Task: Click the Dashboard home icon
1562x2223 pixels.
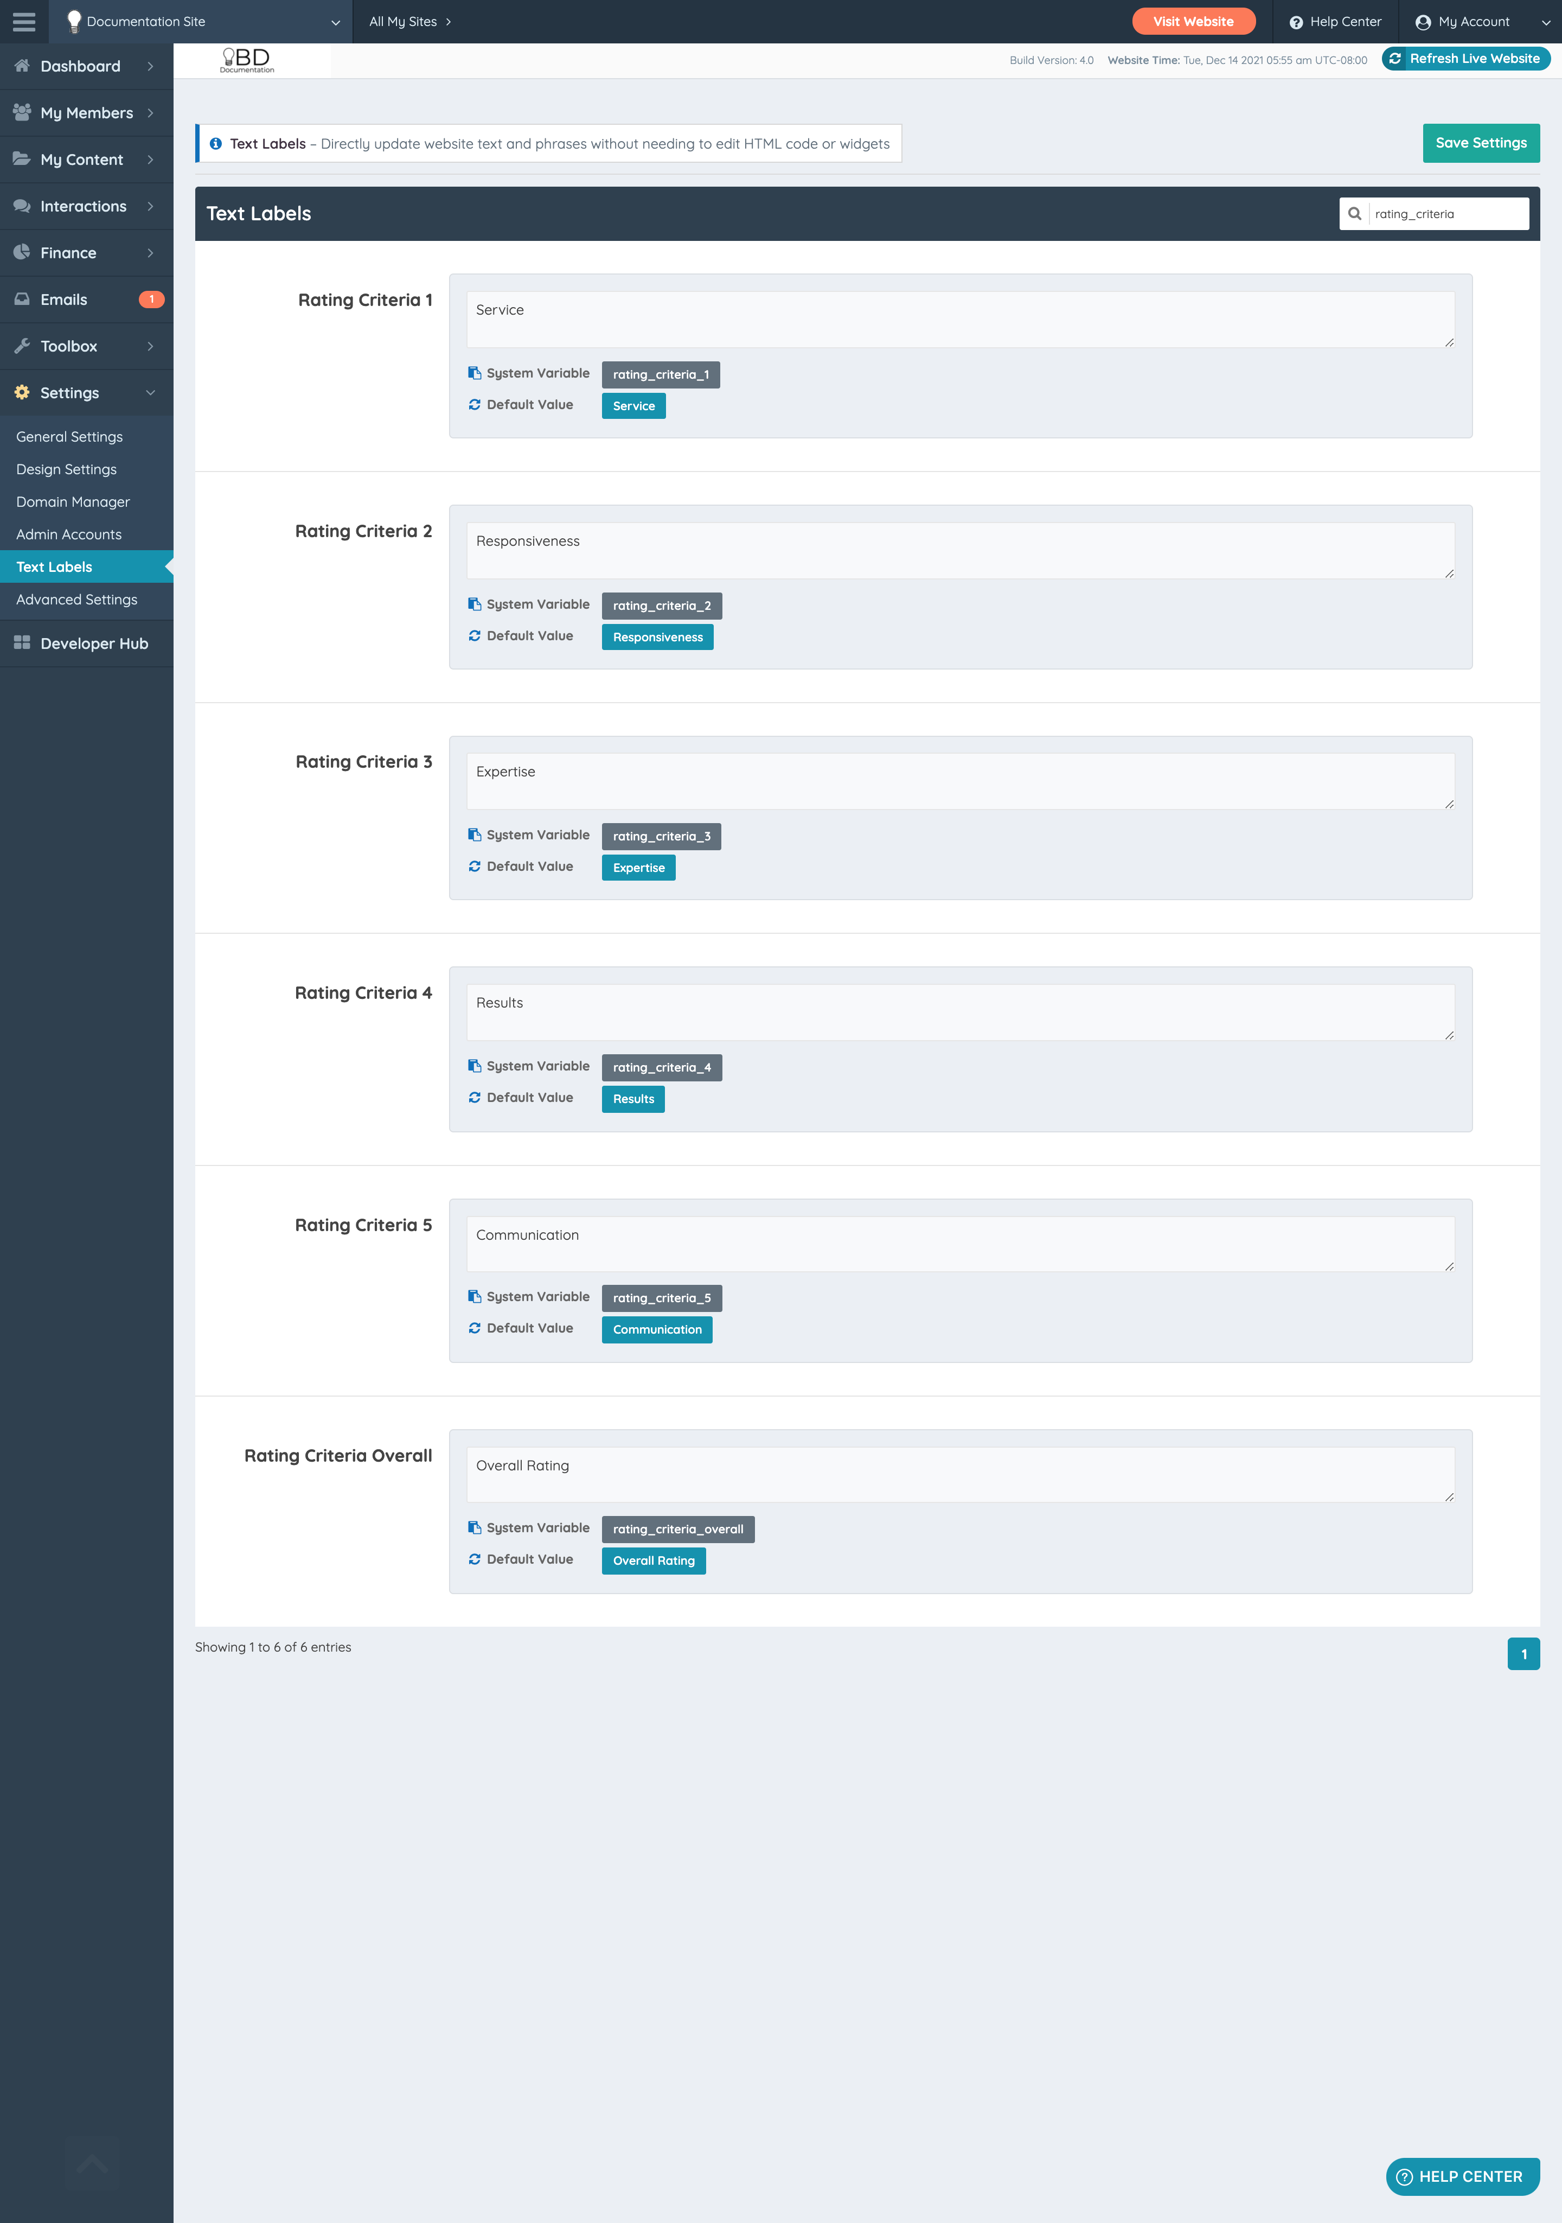Action: point(21,66)
